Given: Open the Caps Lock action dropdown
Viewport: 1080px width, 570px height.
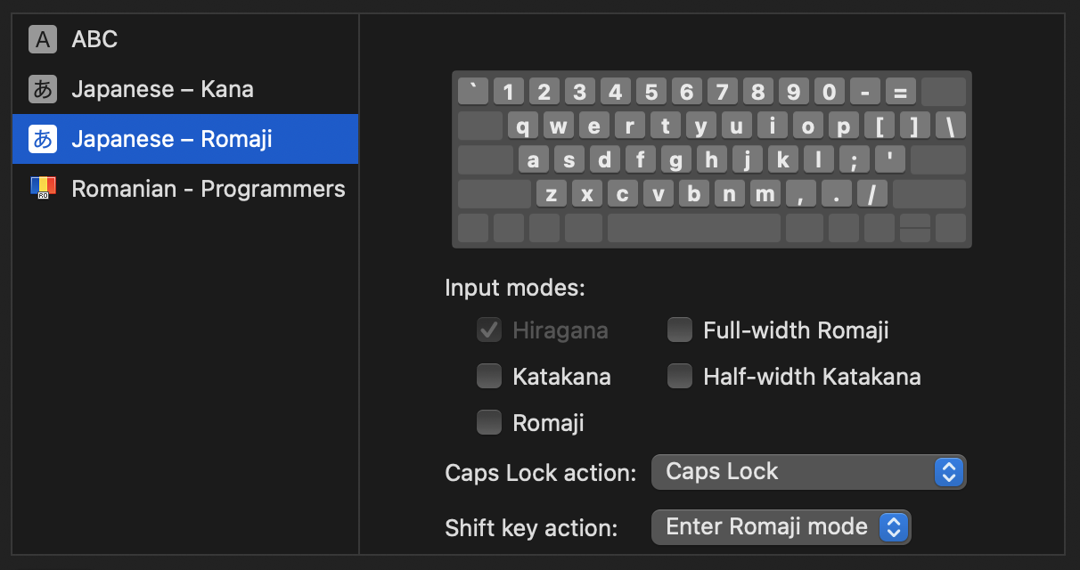Looking at the screenshot, I should coord(808,472).
